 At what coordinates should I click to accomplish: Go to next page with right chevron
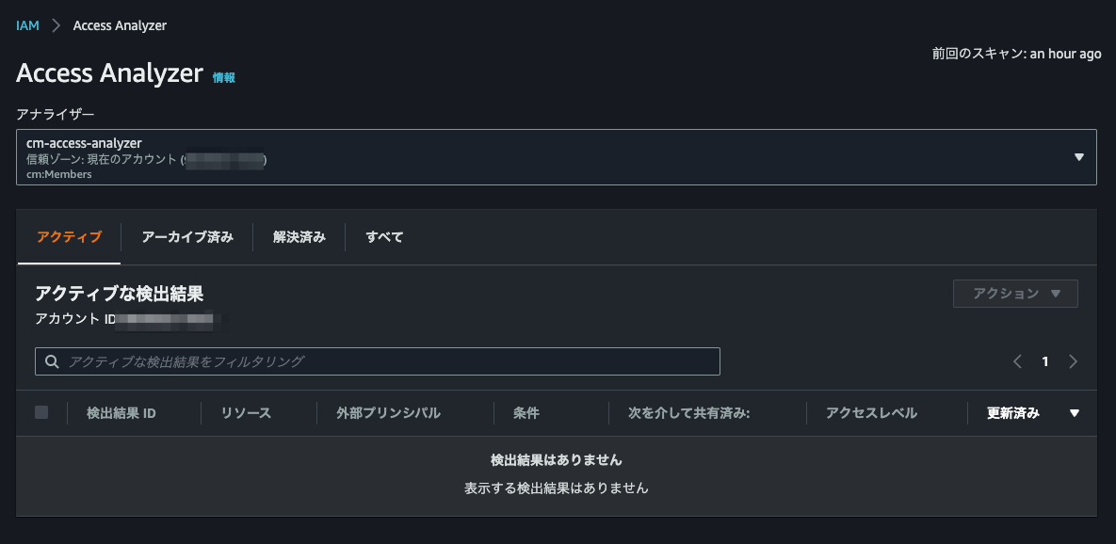click(1073, 361)
